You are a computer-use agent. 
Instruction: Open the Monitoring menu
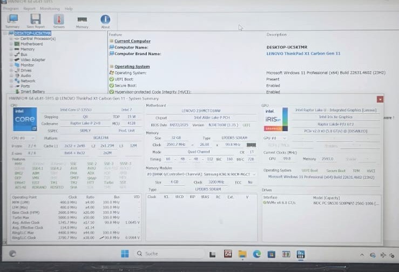pos(50,9)
